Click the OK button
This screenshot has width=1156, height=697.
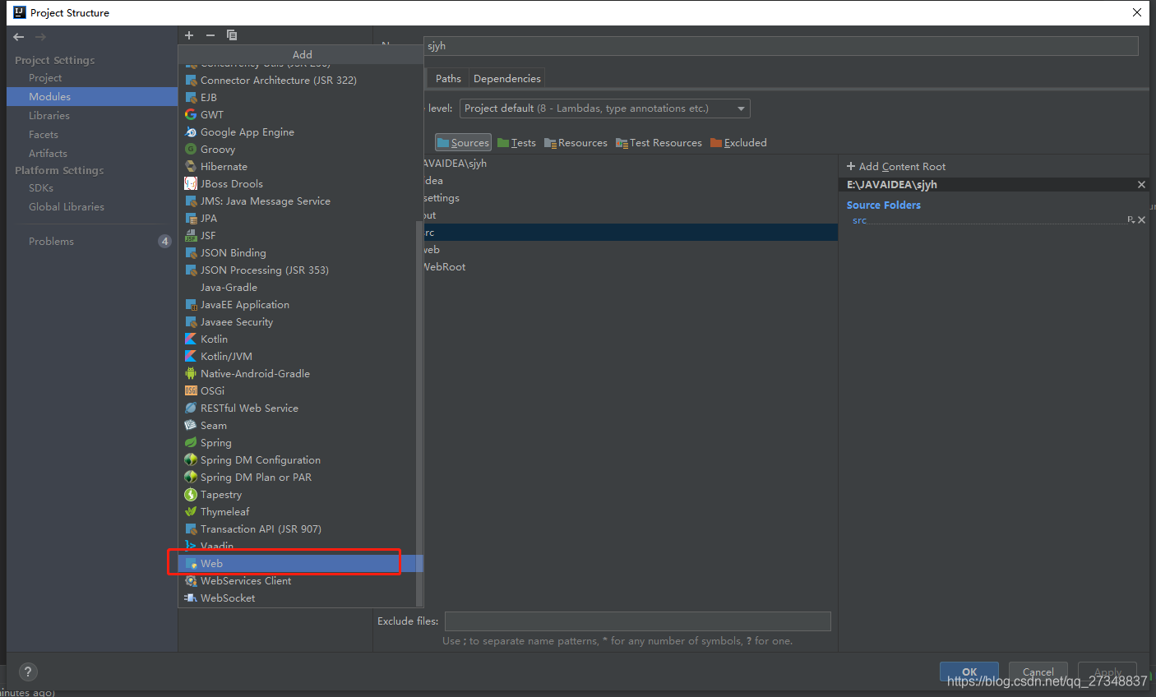(969, 672)
